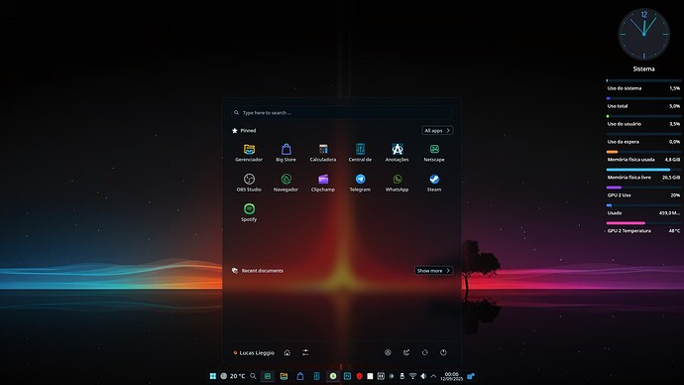684x385 pixels.
Task: Click the blue desktop icon after the clock
Action: click(471, 376)
